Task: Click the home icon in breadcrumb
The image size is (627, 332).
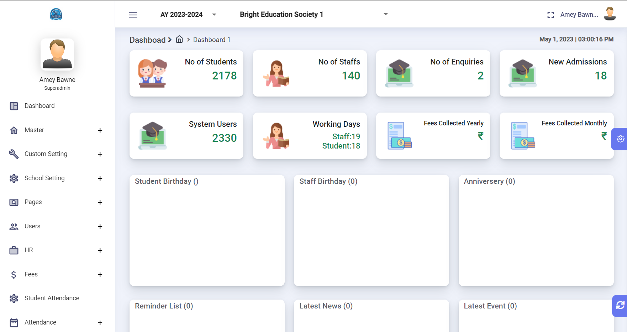Action: coord(179,40)
